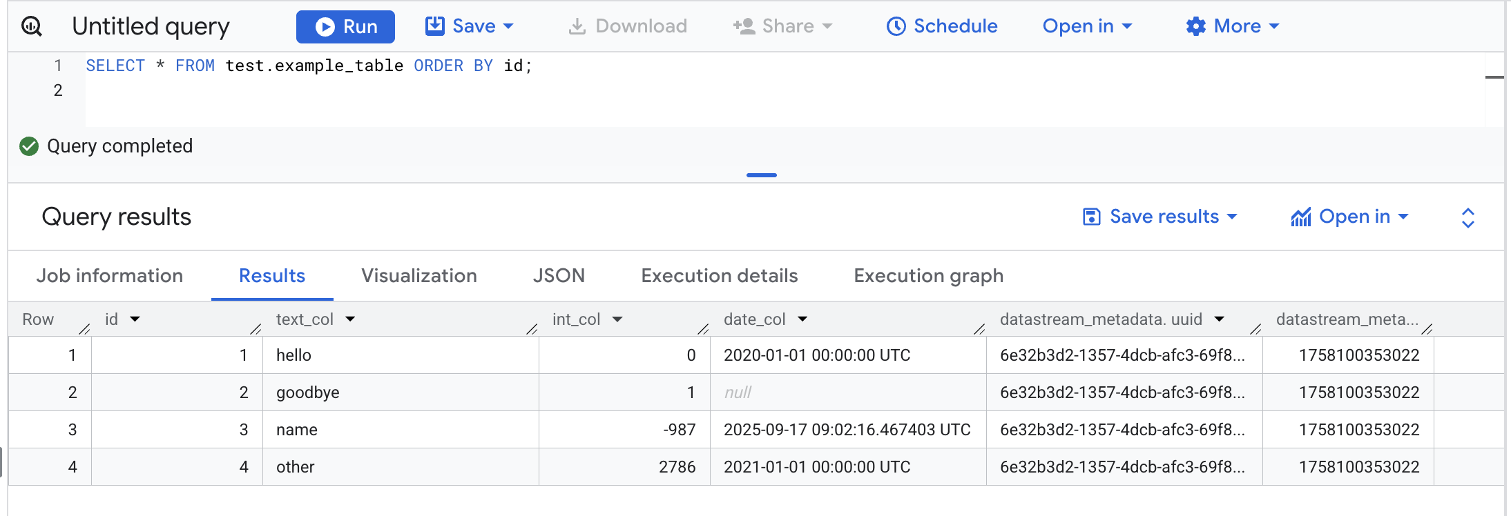Open the Visualization tab
This screenshot has width=1511, height=516.
click(x=418, y=276)
